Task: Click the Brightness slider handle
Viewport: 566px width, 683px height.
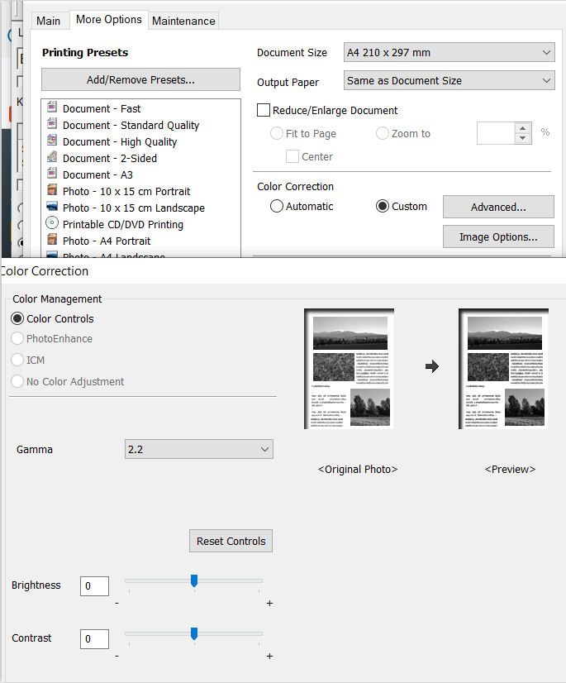Action: tap(194, 581)
